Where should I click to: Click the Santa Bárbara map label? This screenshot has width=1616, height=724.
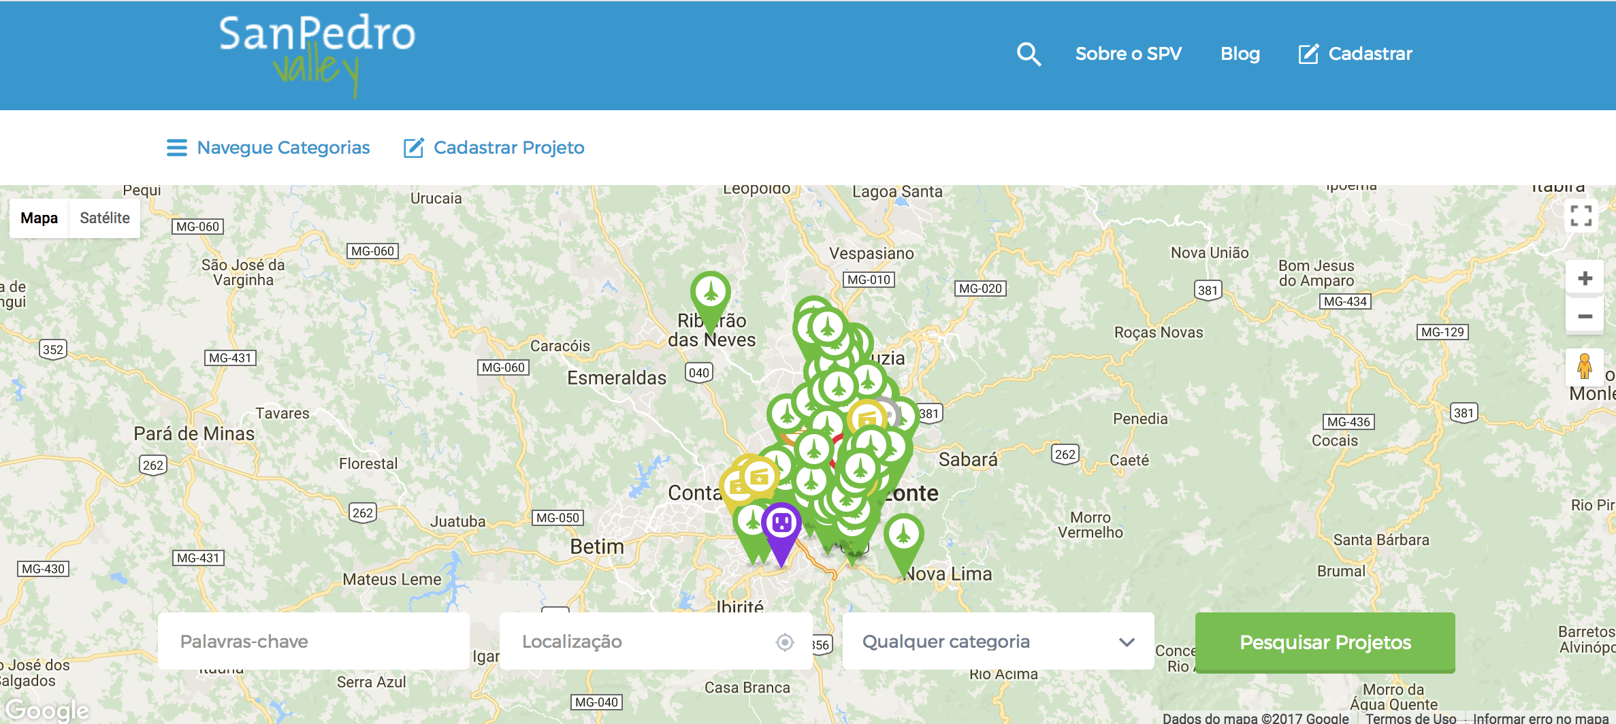1381,540
